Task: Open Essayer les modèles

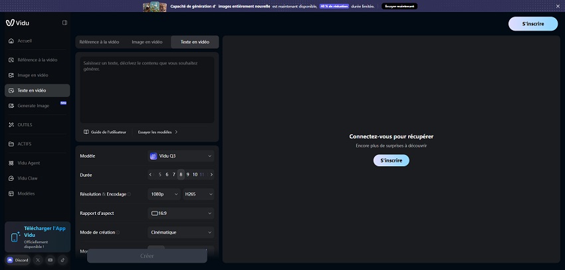Action: (158, 132)
